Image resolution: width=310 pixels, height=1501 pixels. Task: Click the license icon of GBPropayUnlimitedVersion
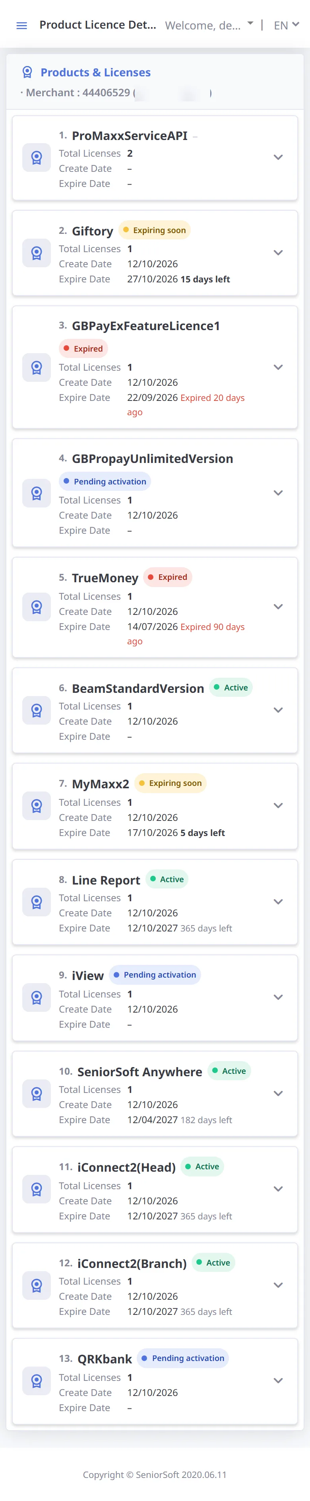[x=36, y=493]
